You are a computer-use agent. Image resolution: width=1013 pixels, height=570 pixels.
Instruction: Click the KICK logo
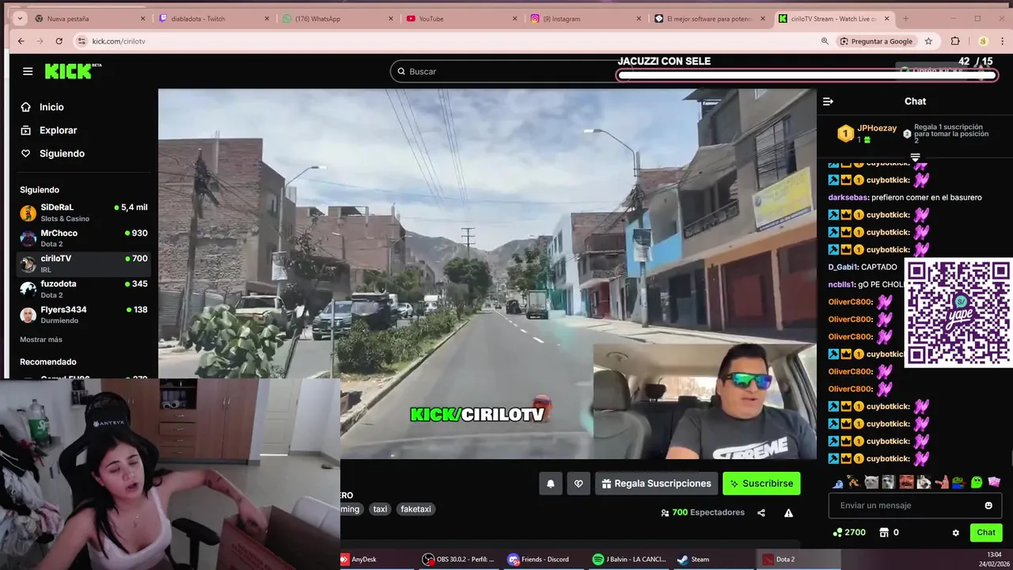click(73, 71)
